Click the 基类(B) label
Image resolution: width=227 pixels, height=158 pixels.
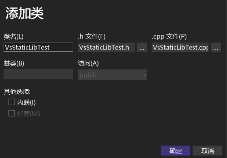[x=14, y=63]
